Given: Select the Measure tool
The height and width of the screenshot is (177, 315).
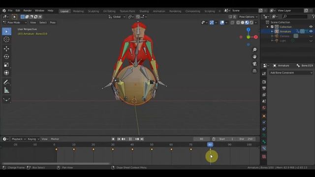Looking at the screenshot, I should (6, 90).
